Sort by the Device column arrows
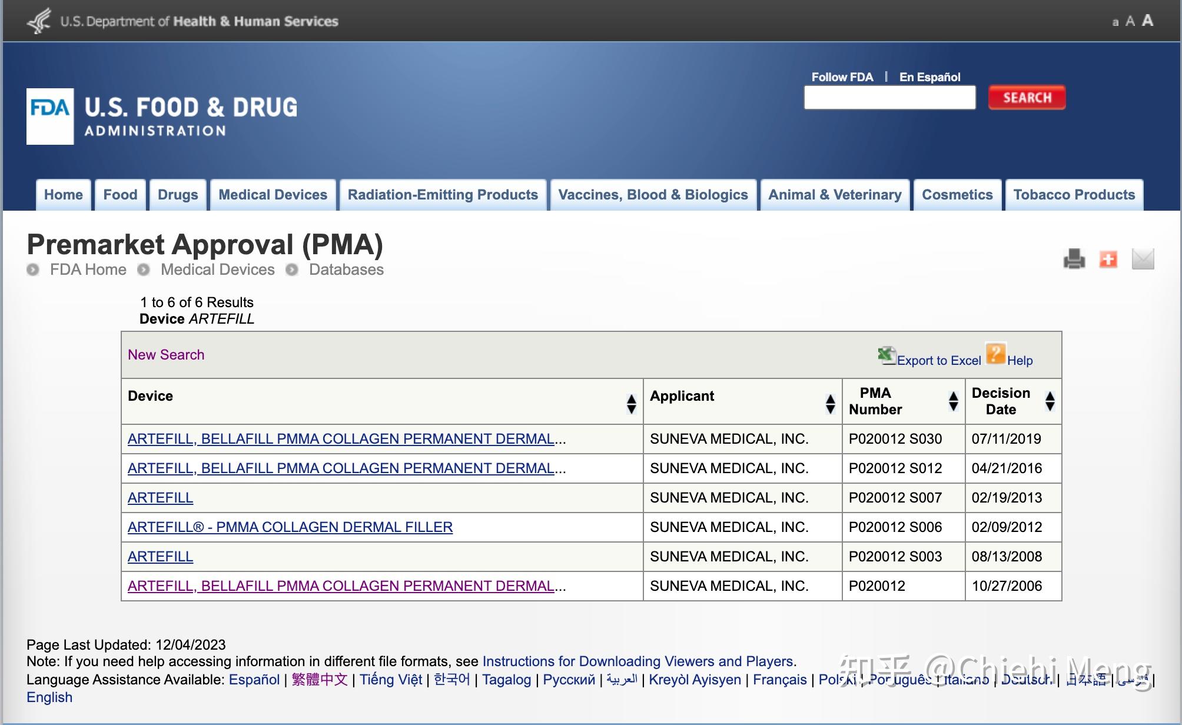1182x725 pixels. tap(631, 404)
